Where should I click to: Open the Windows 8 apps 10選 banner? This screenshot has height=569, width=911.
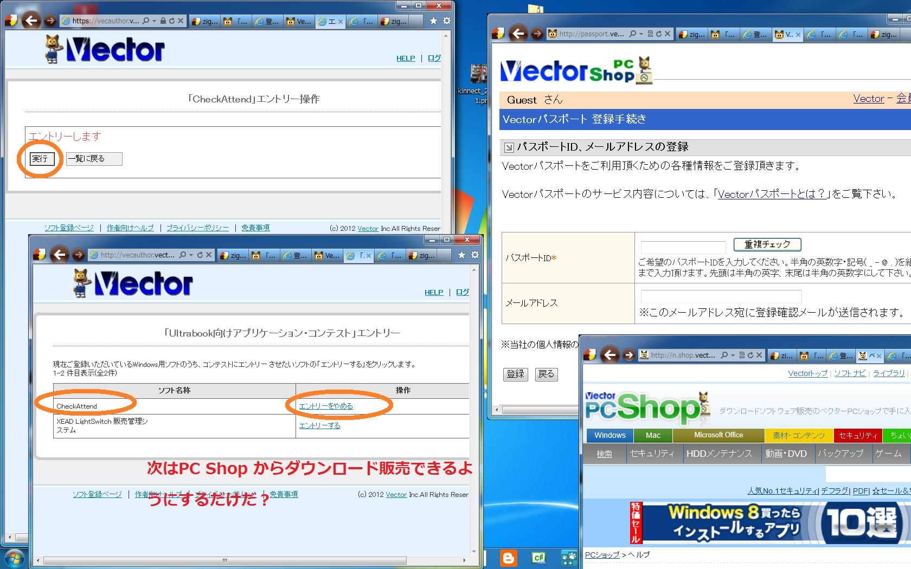(x=771, y=523)
